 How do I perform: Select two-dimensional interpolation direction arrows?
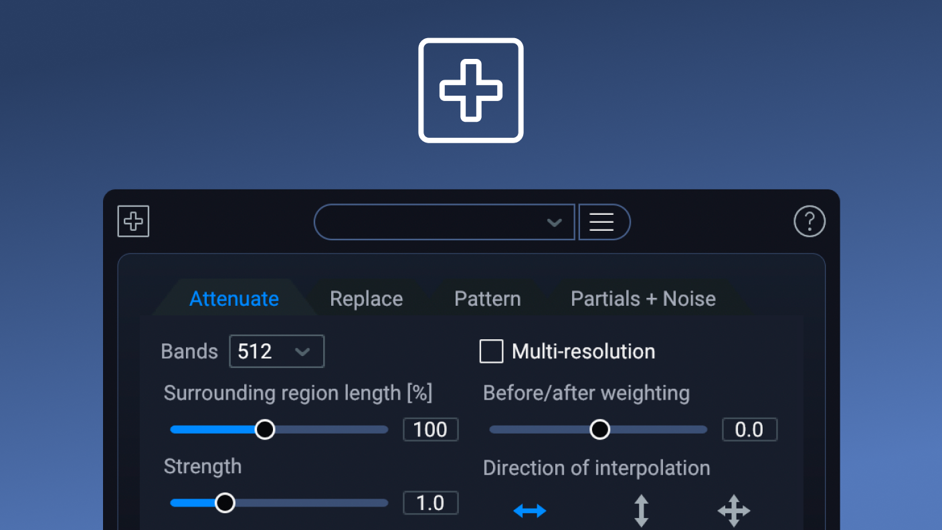733,511
